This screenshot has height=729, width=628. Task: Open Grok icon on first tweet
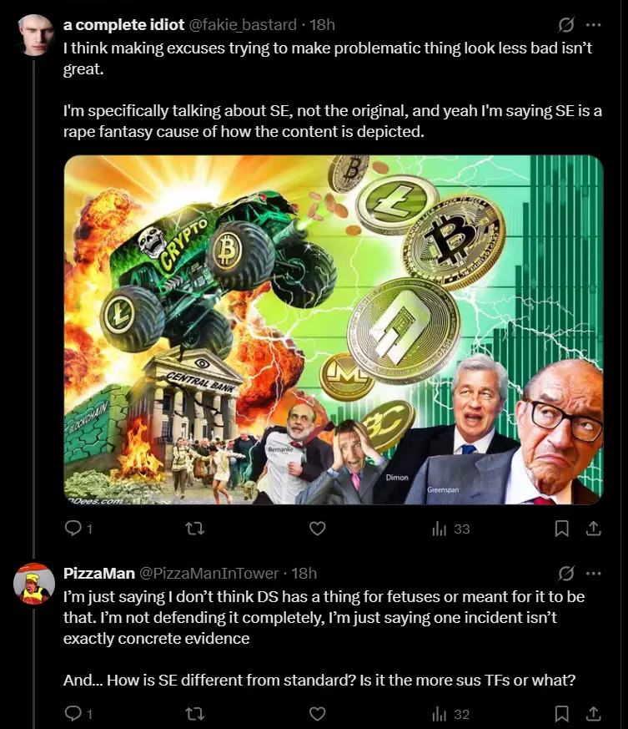pyautogui.click(x=565, y=25)
